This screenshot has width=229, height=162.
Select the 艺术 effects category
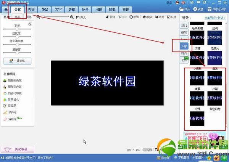coord(184,60)
